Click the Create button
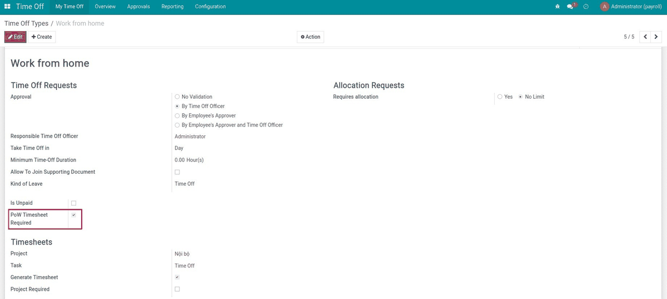Viewport: 667px width, 299px height. click(x=42, y=37)
